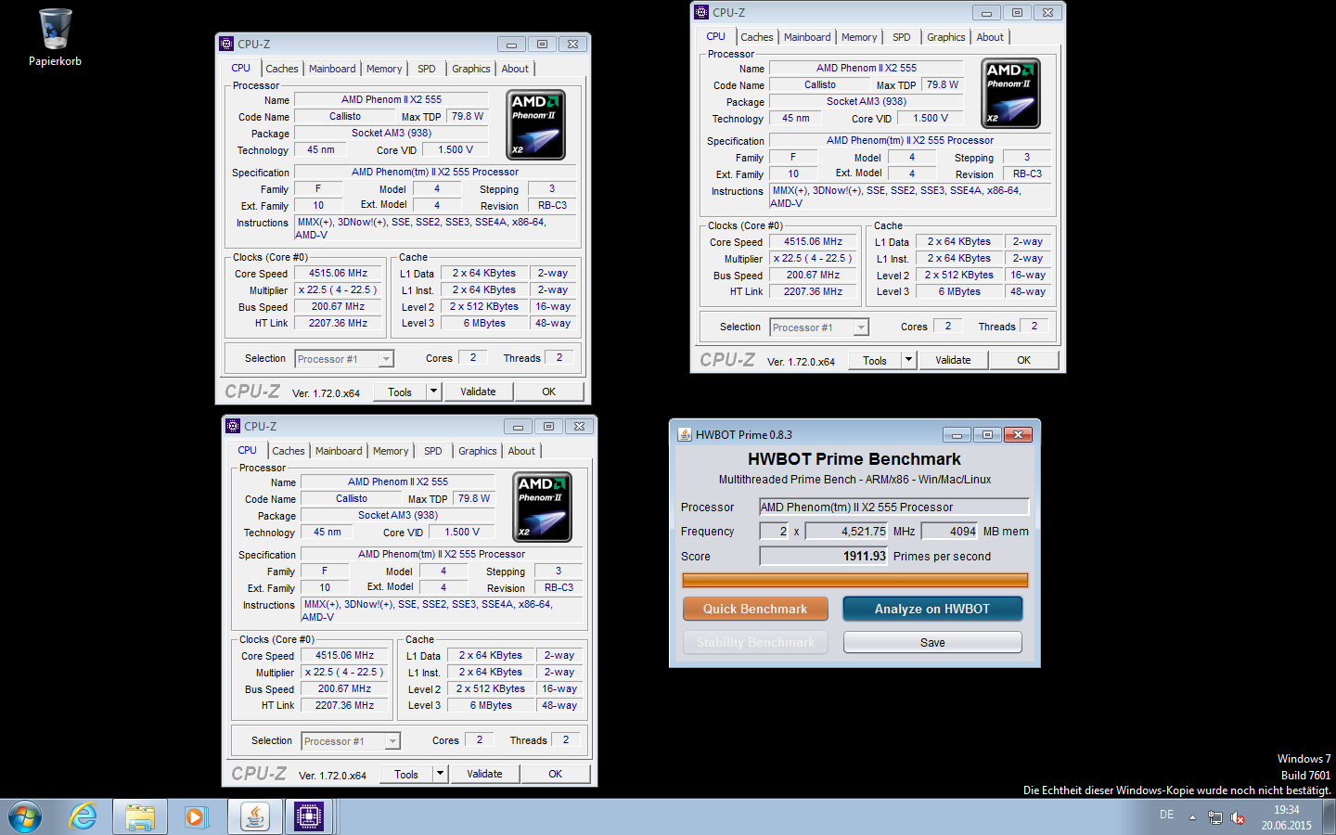
Task: Open Graphics tab in bottom CPU-Z
Action: pos(478,451)
